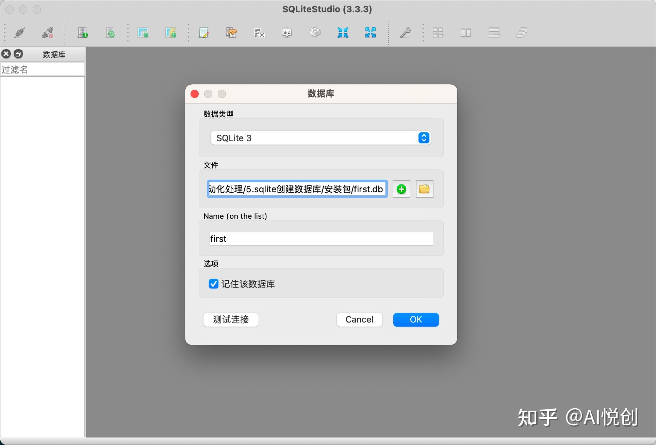This screenshot has height=445, width=656.
Task: Click the 数据库 panel header
Action: click(55, 54)
